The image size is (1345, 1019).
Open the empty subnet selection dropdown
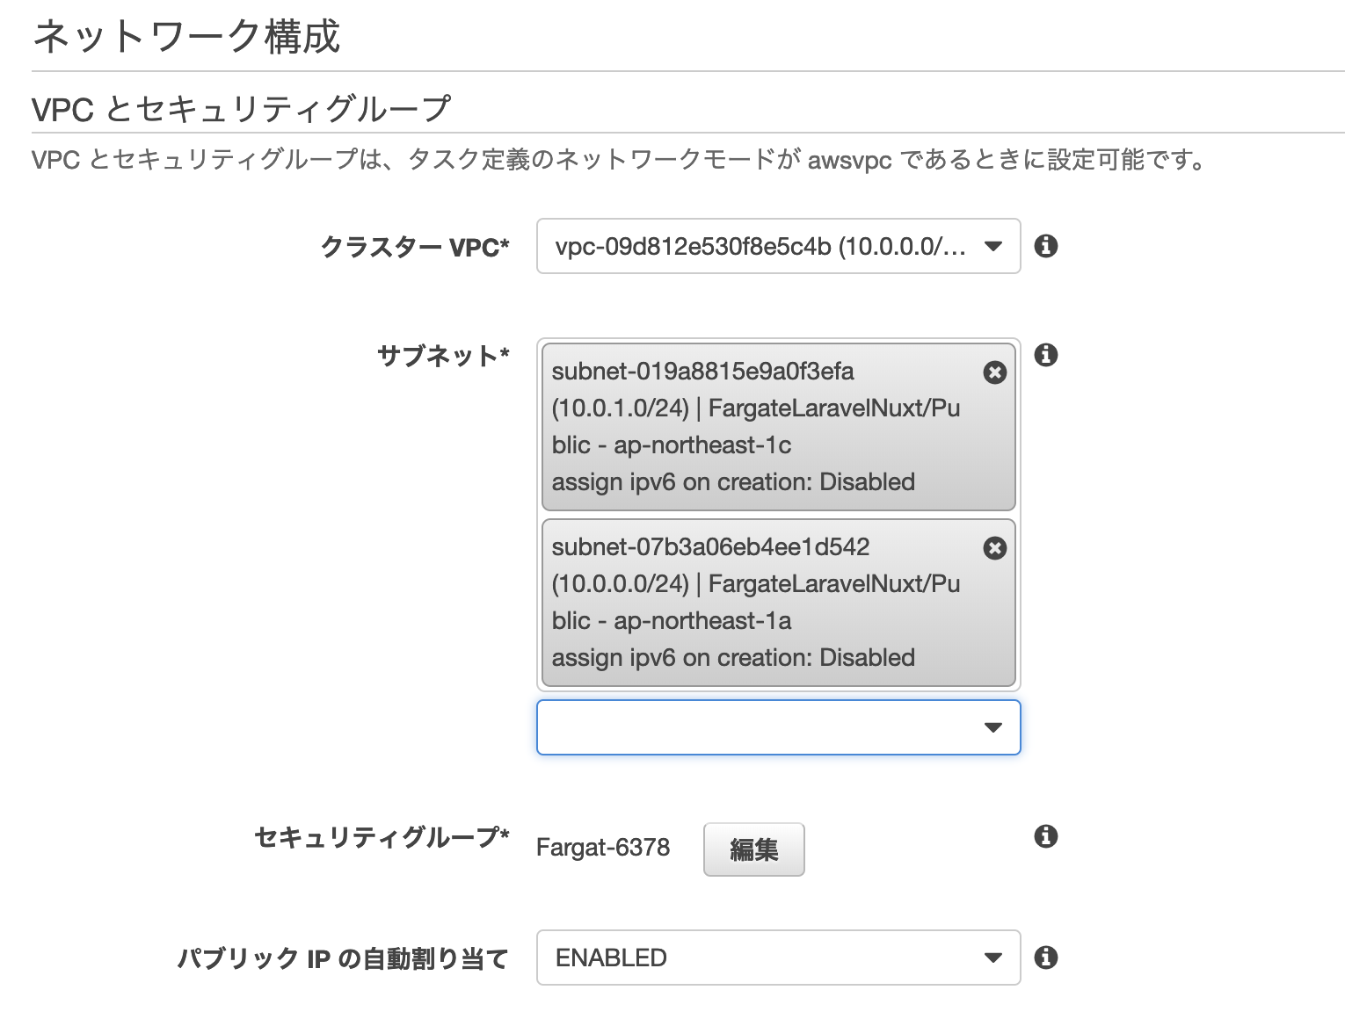click(x=778, y=727)
